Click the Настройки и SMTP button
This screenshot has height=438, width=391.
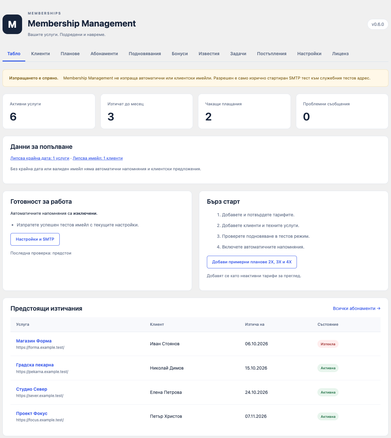[x=35, y=239]
